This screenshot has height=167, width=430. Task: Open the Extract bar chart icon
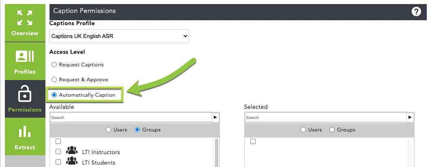coord(25,131)
